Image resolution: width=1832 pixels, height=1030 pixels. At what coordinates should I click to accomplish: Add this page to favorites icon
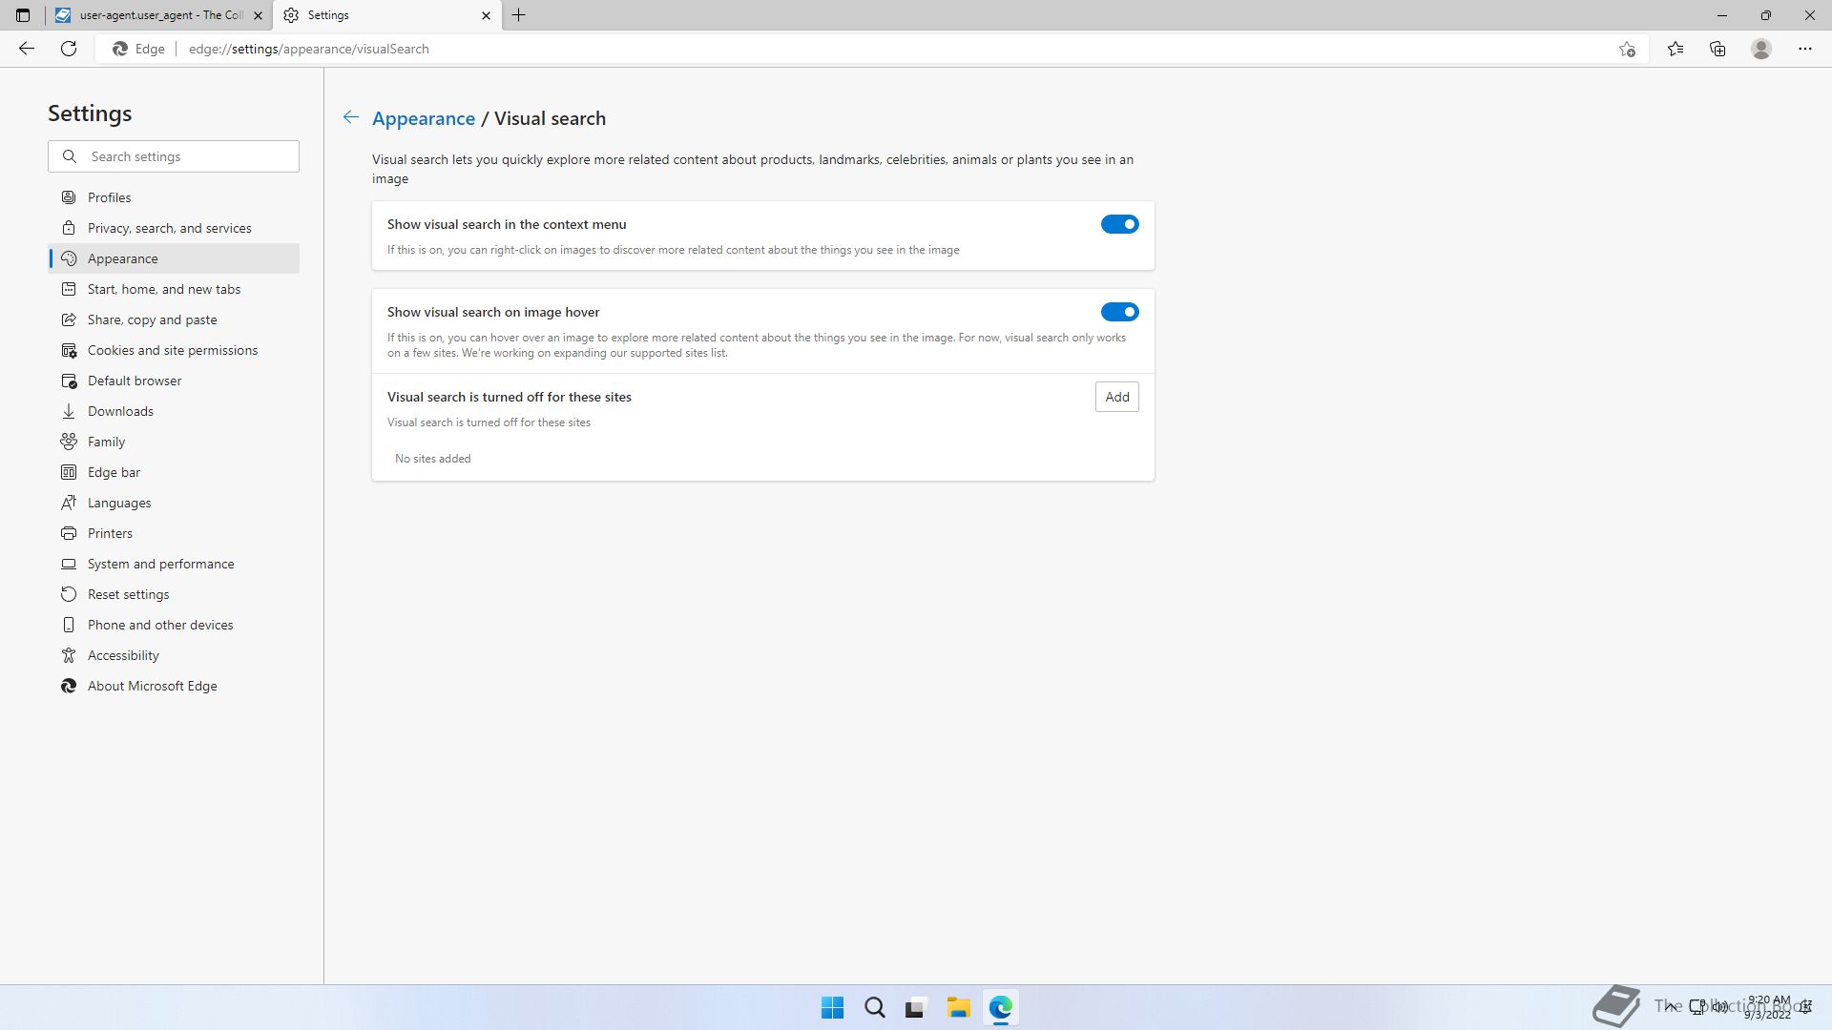1627,49
